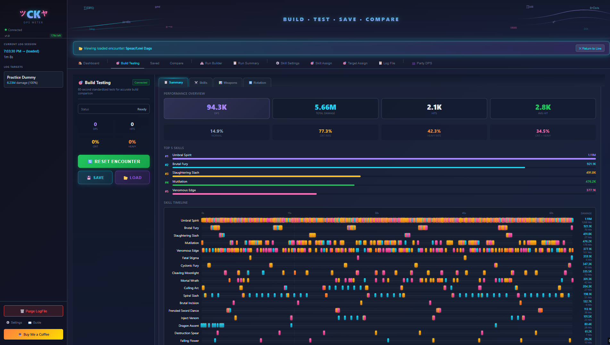
Task: Click the 77.3% crit rate value
Action: point(325,131)
